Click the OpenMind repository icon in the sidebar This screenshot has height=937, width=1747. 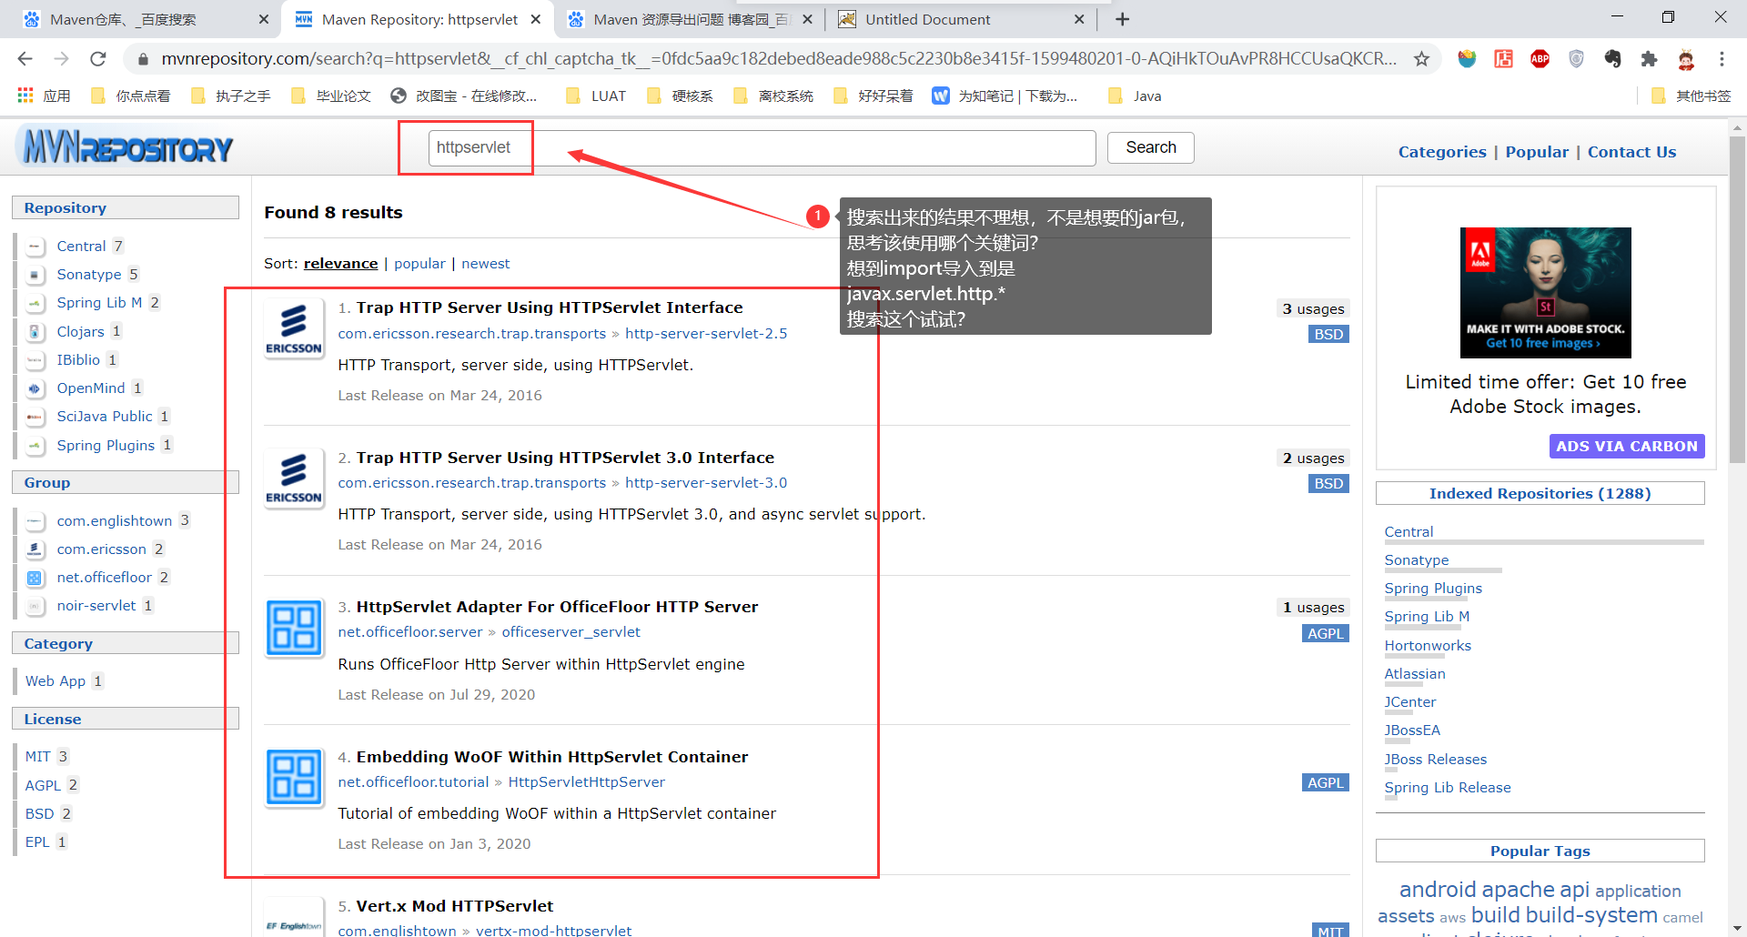point(35,388)
